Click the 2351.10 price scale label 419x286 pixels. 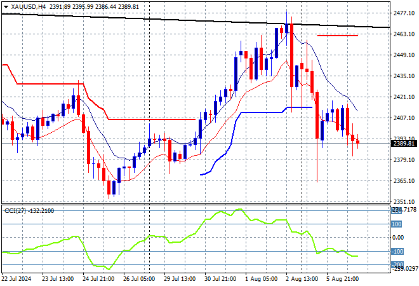(x=404, y=201)
